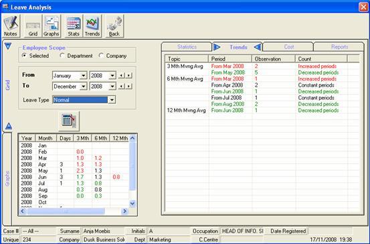
Task: Step To date forward with right arrow
Action: click(x=128, y=86)
